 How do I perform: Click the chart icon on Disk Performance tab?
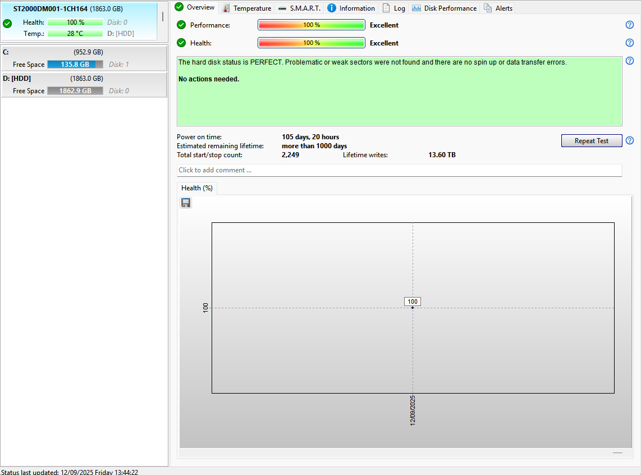[416, 8]
